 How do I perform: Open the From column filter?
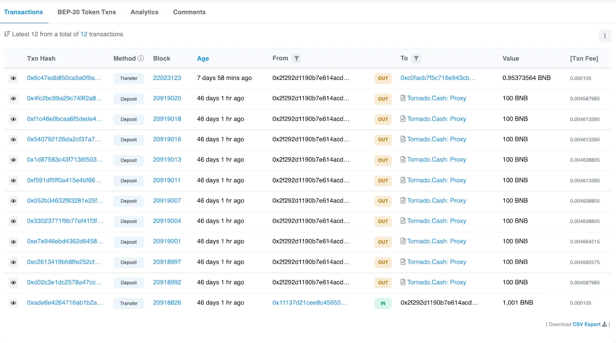tap(297, 58)
